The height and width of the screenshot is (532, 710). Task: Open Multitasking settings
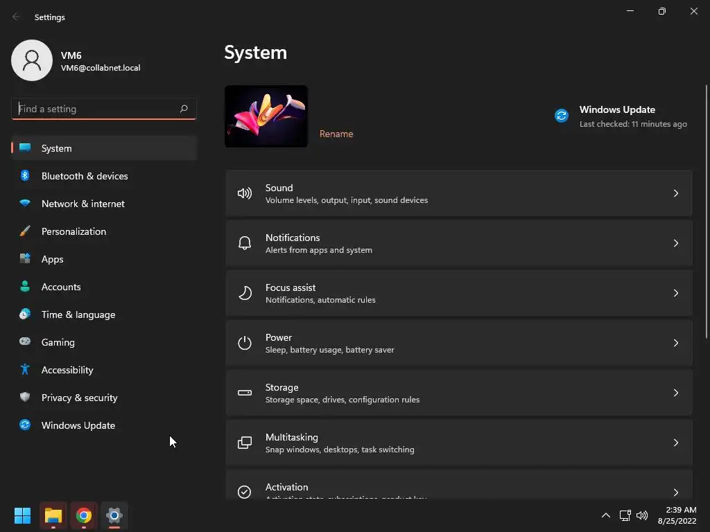pyautogui.click(x=458, y=443)
